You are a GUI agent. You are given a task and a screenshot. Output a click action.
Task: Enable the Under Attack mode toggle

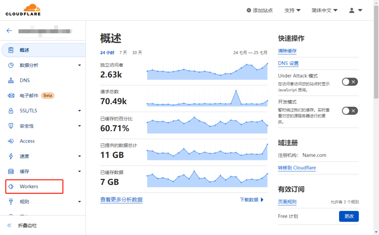[x=350, y=82]
